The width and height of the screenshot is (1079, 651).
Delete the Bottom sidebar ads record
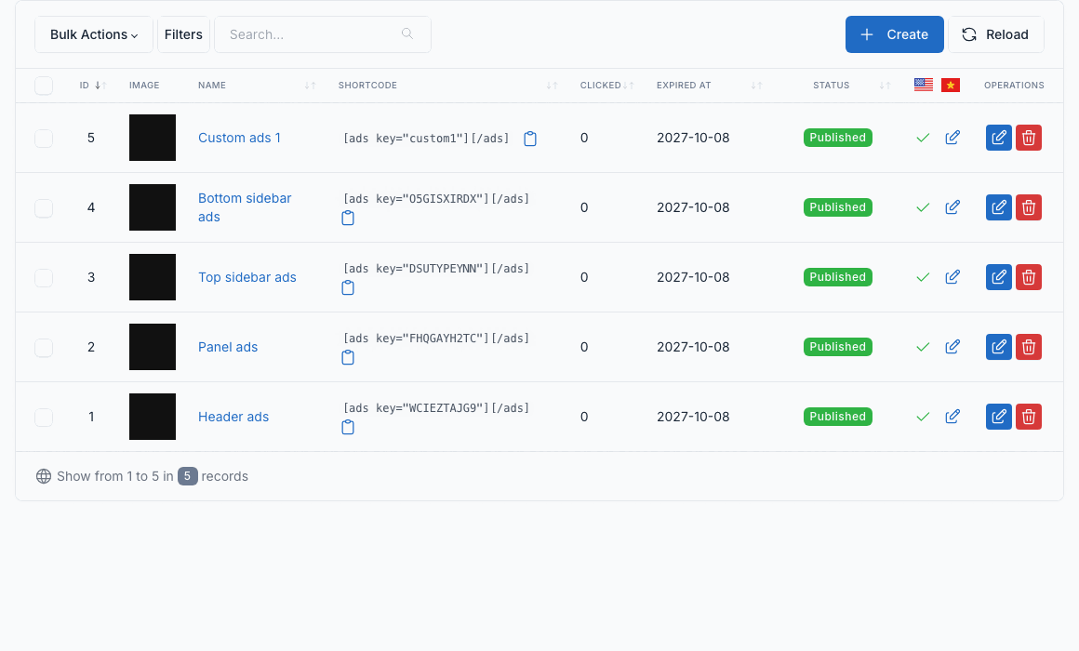1029,207
